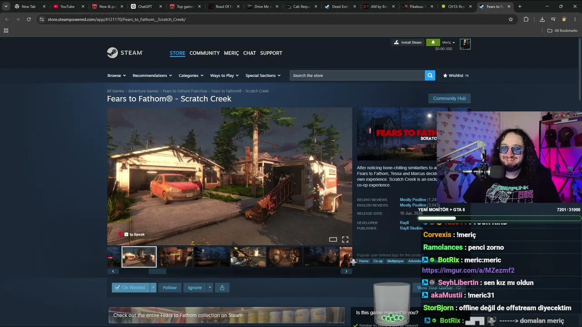Share this game via the share icon
Image resolution: width=582 pixels, height=327 pixels.
tap(222, 287)
